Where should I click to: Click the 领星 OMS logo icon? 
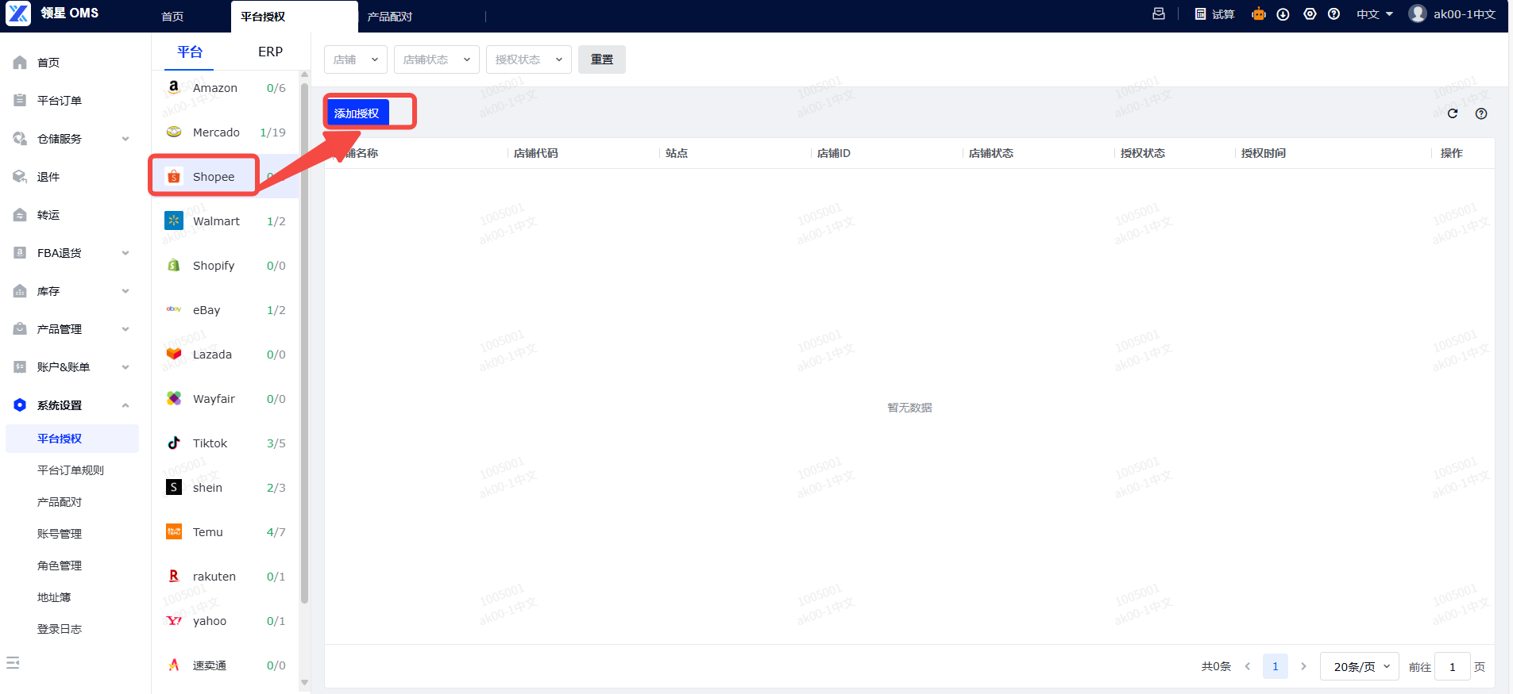point(18,13)
